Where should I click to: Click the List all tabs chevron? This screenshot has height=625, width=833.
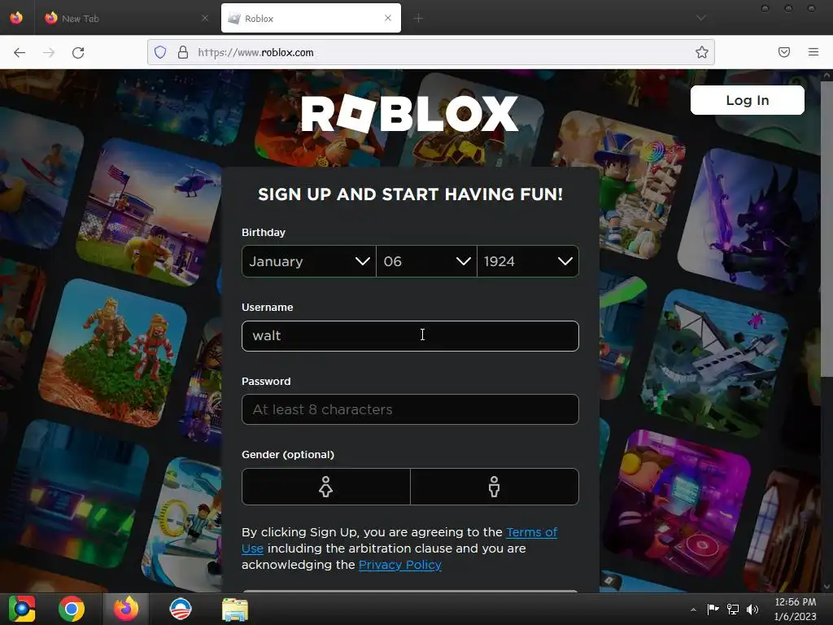701,18
